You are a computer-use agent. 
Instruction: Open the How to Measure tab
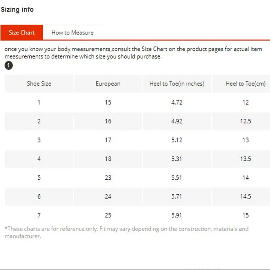click(x=72, y=33)
